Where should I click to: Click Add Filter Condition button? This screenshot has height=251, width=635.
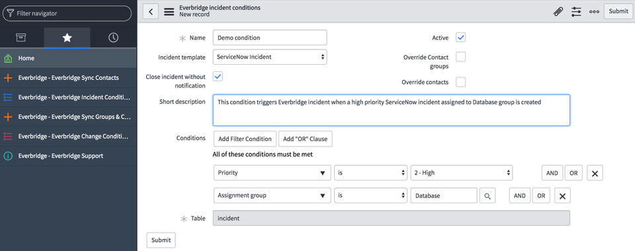245,139
